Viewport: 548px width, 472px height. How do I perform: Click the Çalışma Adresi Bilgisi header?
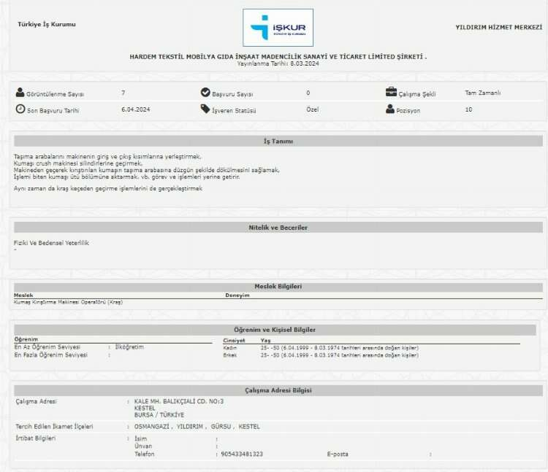(x=278, y=390)
